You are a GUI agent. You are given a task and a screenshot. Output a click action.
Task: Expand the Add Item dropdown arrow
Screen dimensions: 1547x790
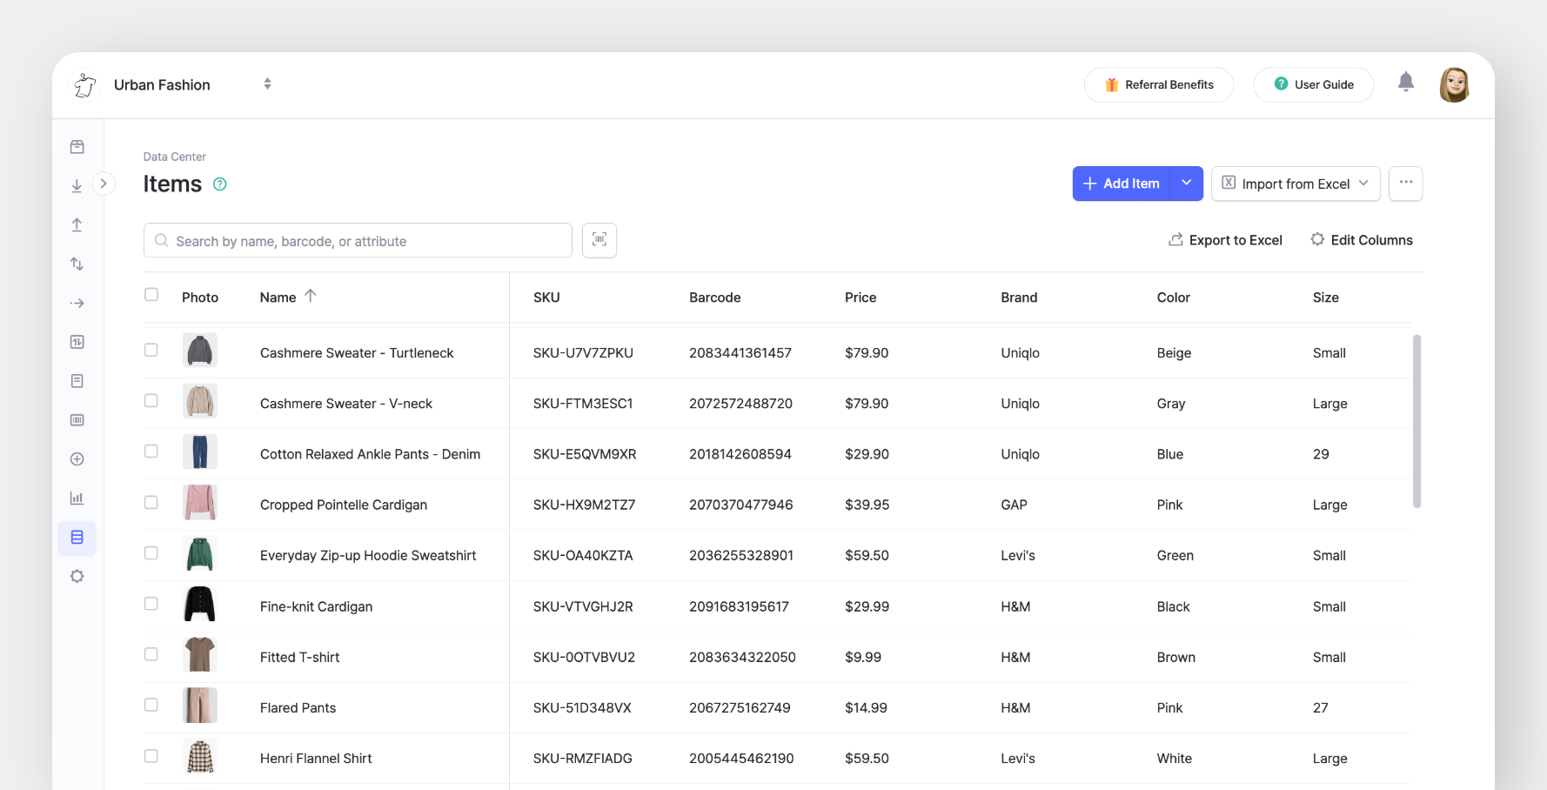1186,184
